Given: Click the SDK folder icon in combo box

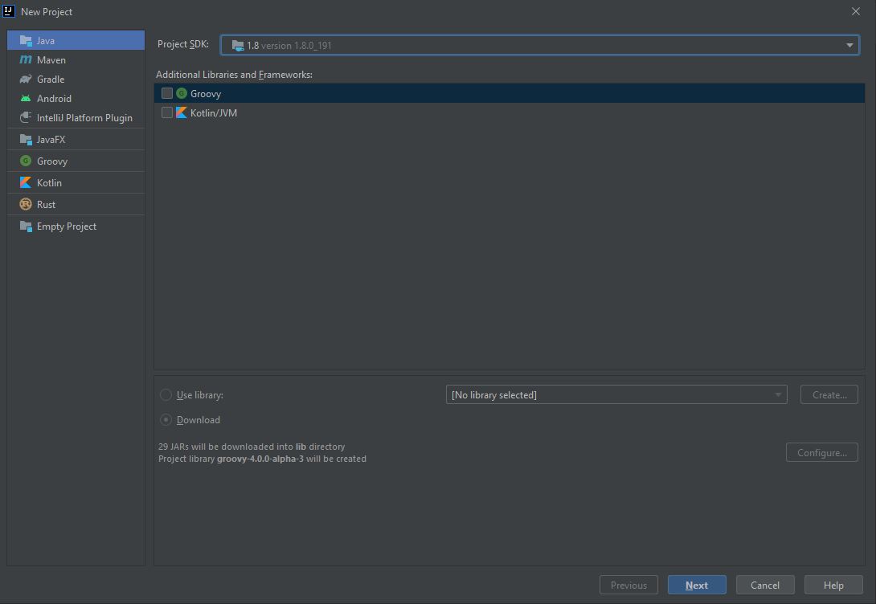Looking at the screenshot, I should (x=238, y=45).
